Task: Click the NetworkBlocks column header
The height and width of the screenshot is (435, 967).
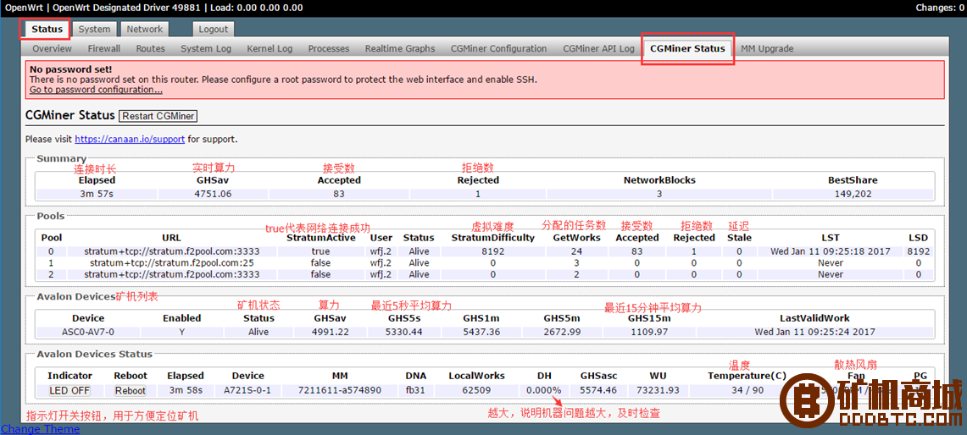Action: pos(659,180)
